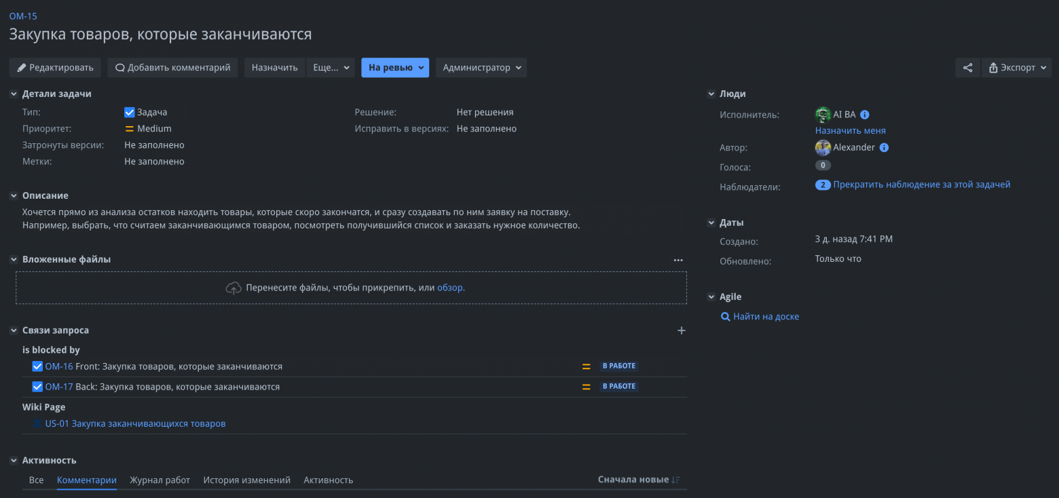Open wiki page US-01 Закупка заканчивающихся товаров
1059x498 pixels.
click(x=136, y=423)
